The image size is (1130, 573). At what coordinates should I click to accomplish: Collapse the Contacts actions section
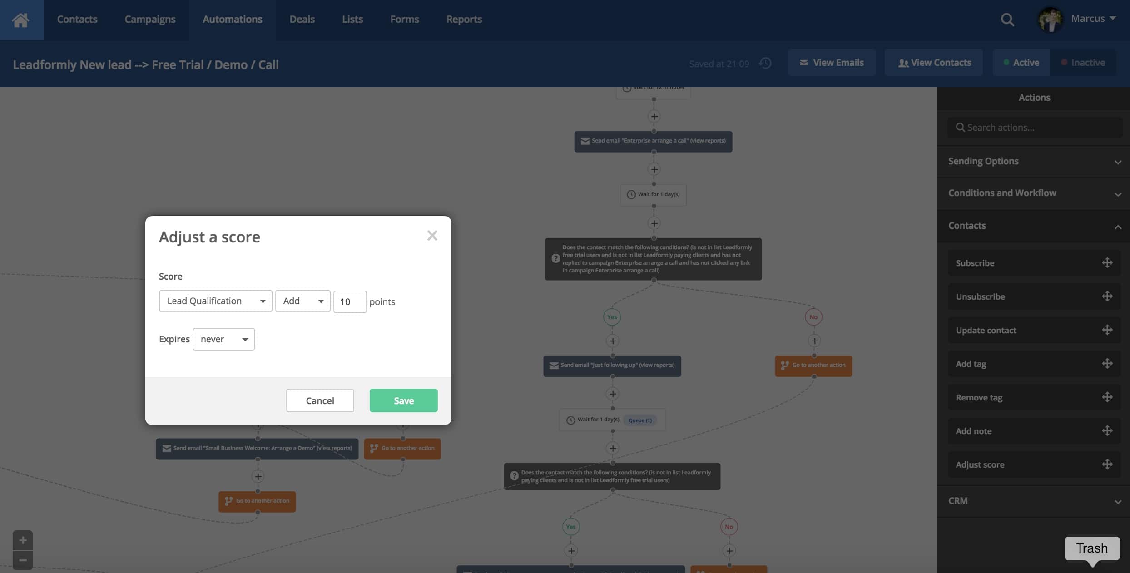point(1034,226)
